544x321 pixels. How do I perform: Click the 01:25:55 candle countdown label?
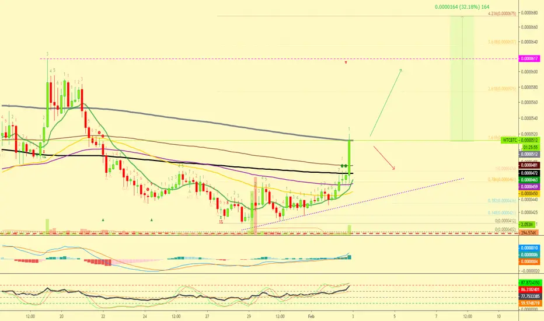click(530, 148)
